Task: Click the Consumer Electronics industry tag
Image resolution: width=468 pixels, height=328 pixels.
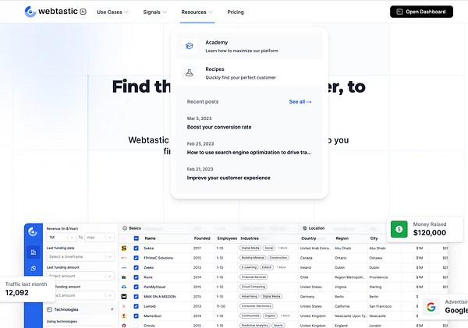Action: pyautogui.click(x=256, y=306)
